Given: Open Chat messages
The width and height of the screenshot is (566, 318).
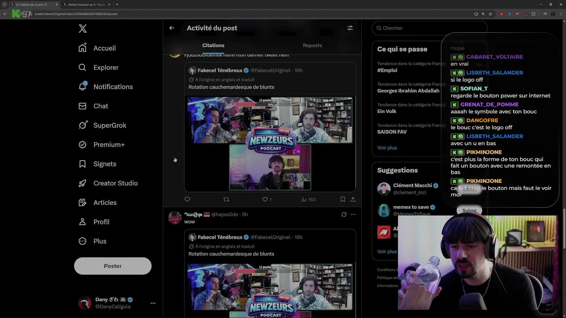Looking at the screenshot, I should pyautogui.click(x=93, y=106).
